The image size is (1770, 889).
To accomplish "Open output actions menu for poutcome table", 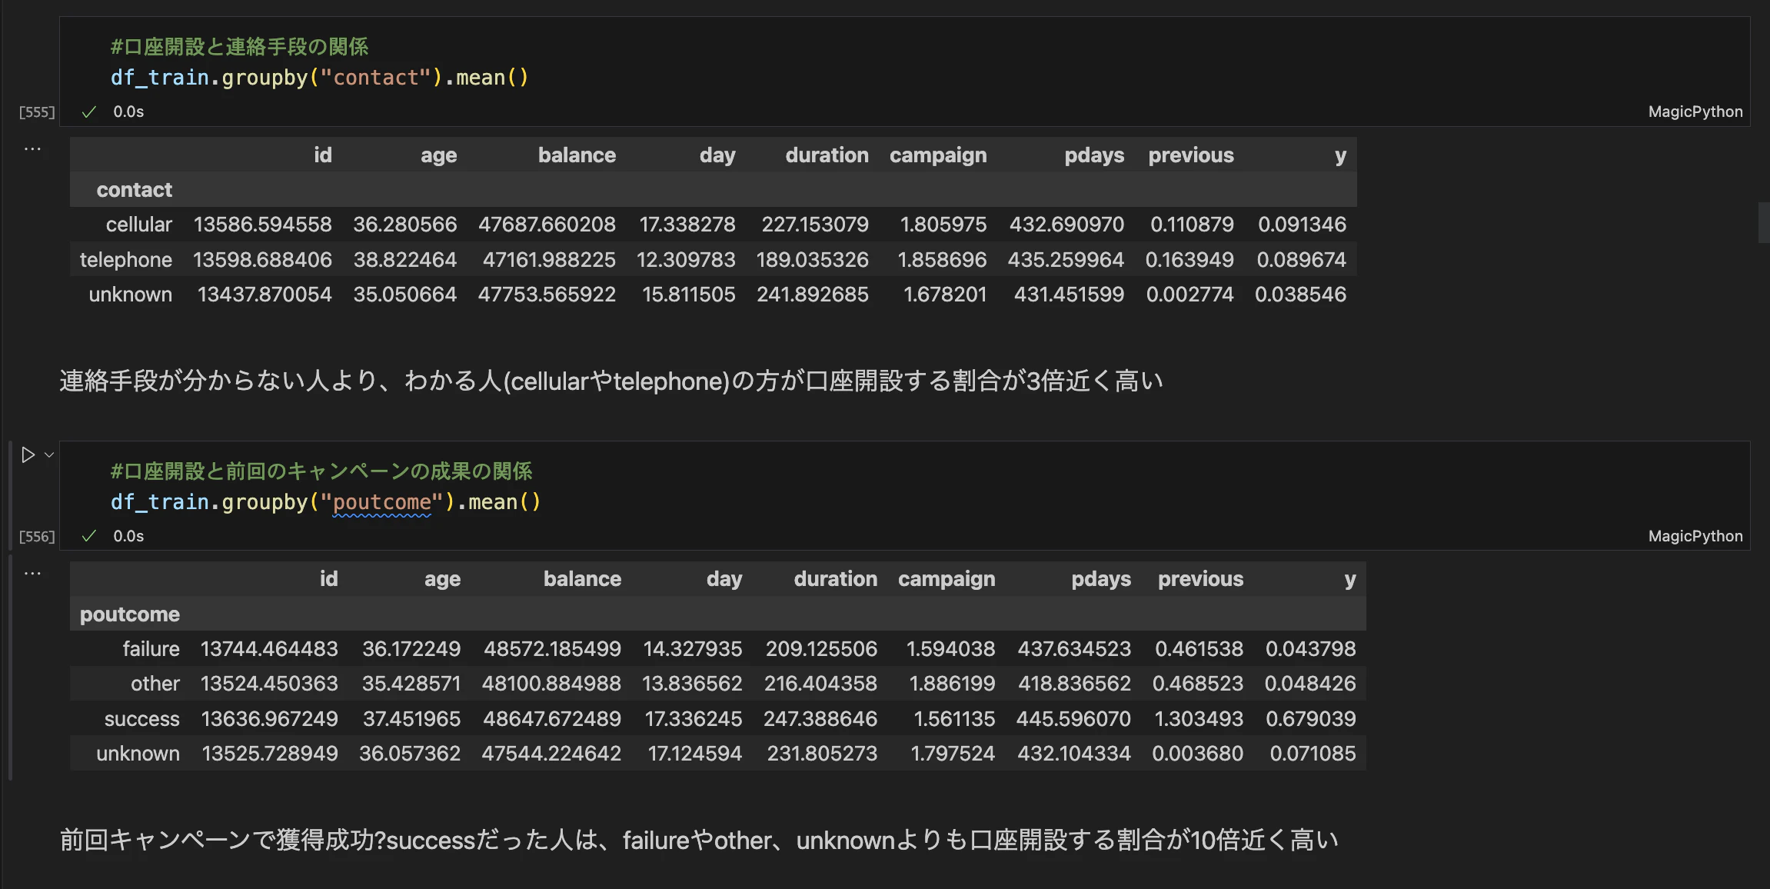I will (32, 573).
